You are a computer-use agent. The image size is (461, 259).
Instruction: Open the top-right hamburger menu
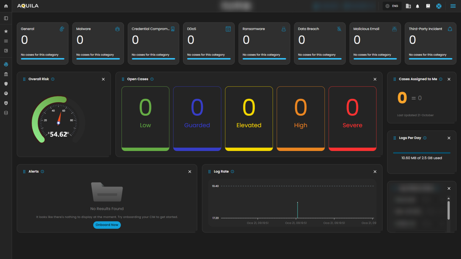click(453, 6)
